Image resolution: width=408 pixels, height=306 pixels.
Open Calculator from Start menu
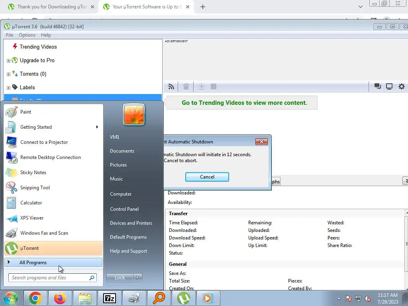pyautogui.click(x=53, y=203)
